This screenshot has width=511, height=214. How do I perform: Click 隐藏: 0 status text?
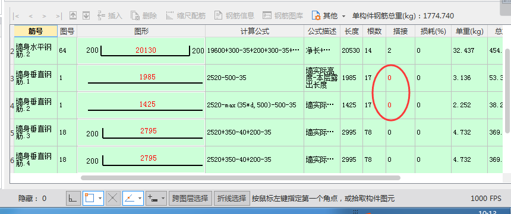[32, 199]
